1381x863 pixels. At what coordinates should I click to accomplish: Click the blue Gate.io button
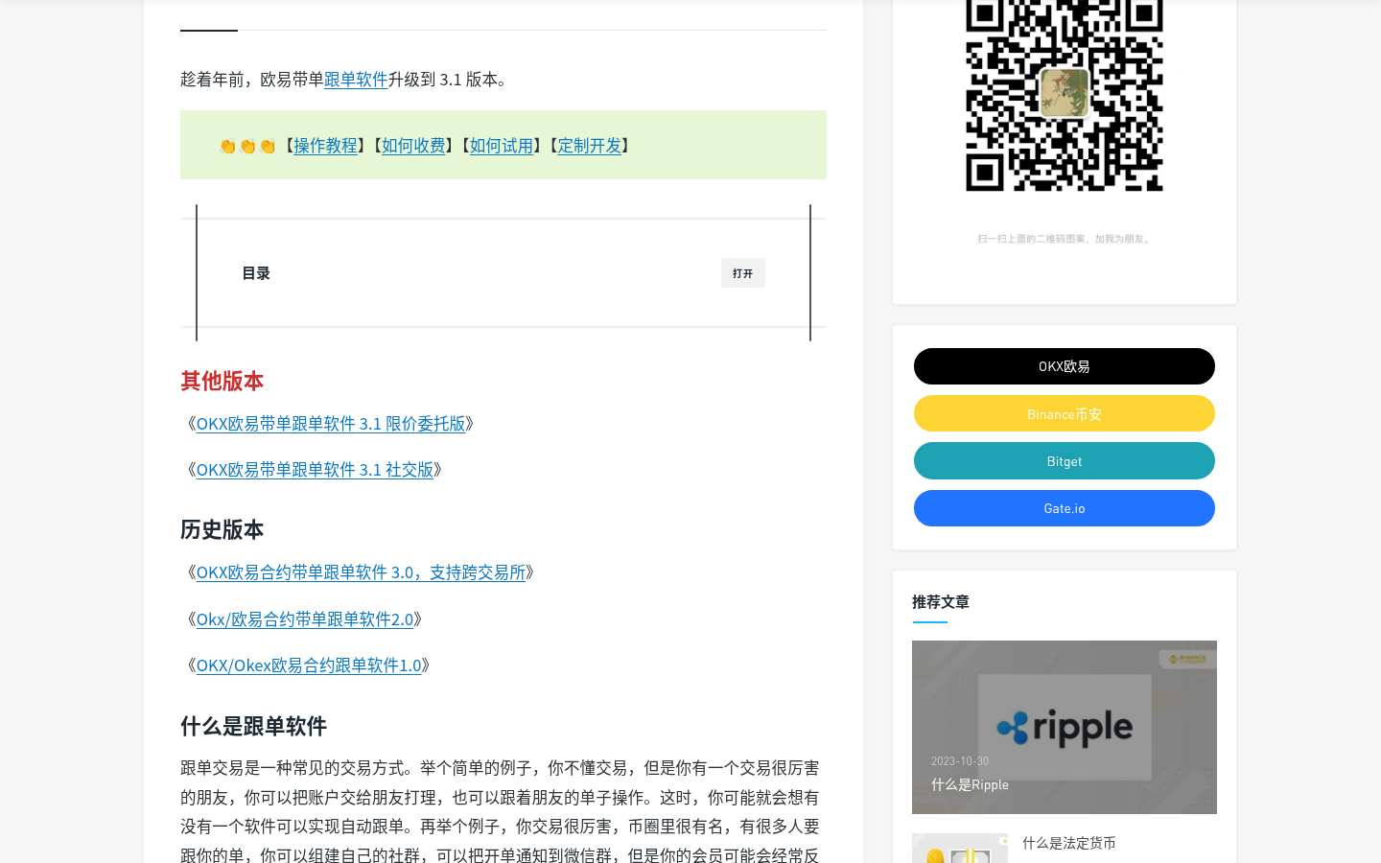1065,508
